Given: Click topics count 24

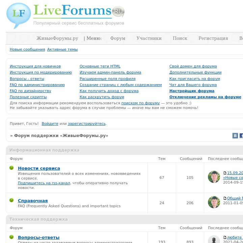Looking at the screenshot, I should click(162, 203).
